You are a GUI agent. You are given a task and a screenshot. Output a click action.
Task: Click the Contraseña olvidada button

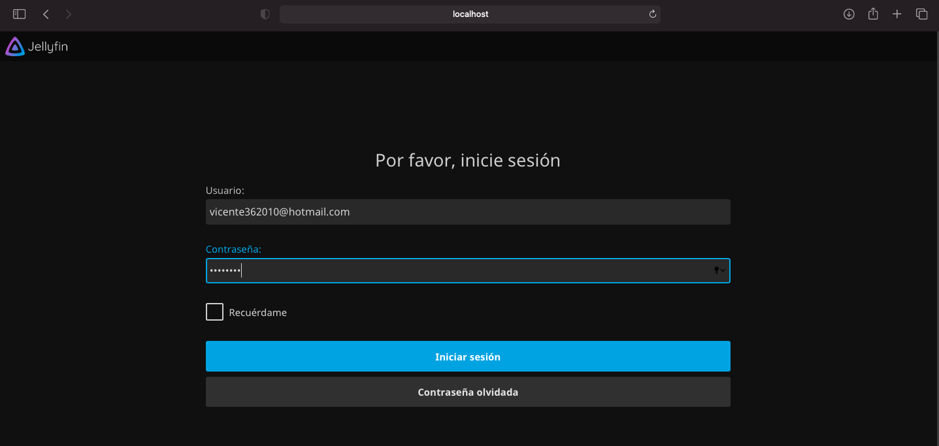click(x=468, y=392)
